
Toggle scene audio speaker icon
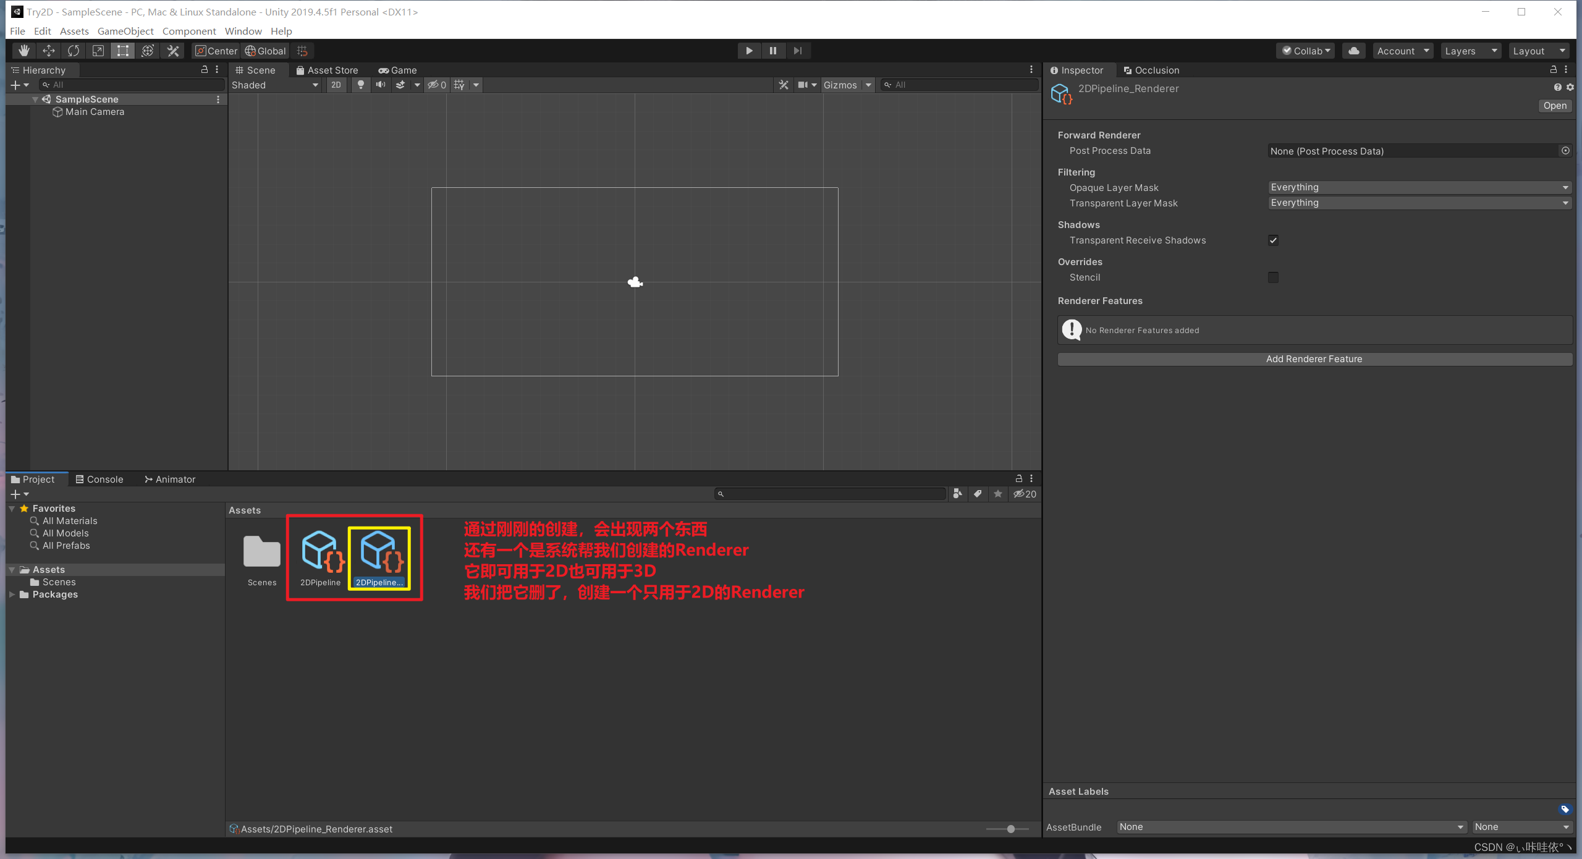pos(381,85)
